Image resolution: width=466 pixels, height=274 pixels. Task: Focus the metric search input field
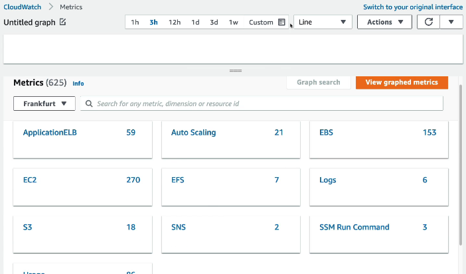click(262, 103)
